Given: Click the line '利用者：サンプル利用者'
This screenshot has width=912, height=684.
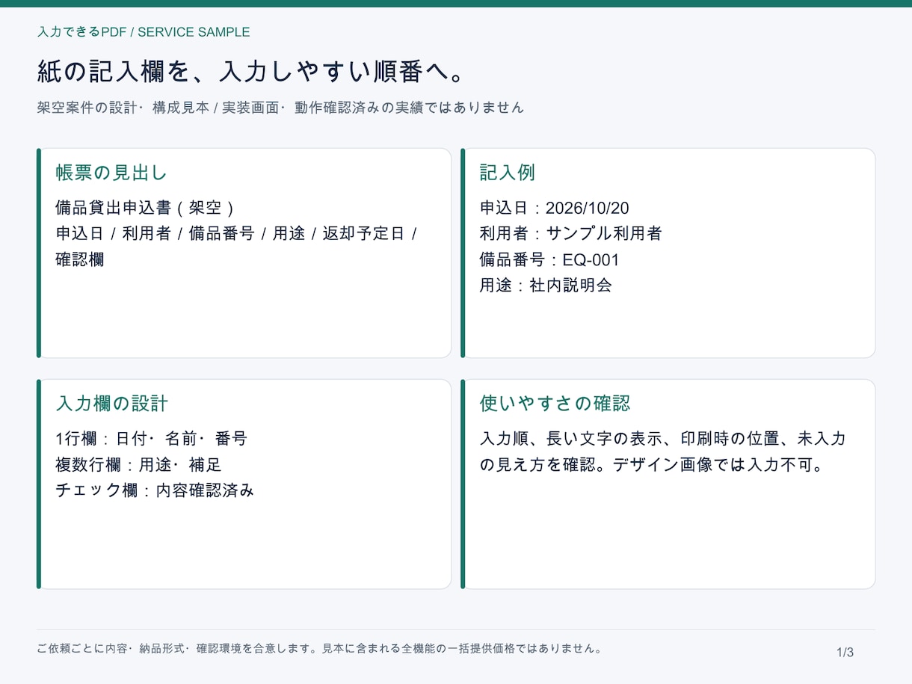Looking at the screenshot, I should pos(570,233).
